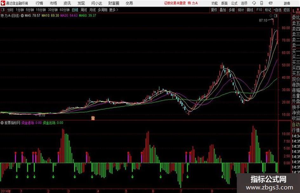Open 股票指标网 sub-indicator settings circle icon
300x193 pixels.
[2, 123]
